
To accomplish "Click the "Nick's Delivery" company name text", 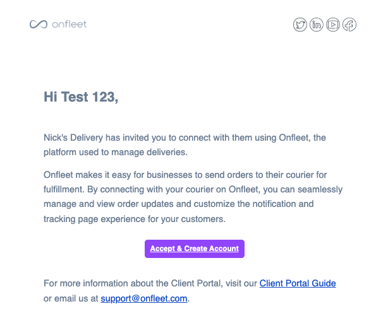I will pyautogui.click(x=73, y=138).
